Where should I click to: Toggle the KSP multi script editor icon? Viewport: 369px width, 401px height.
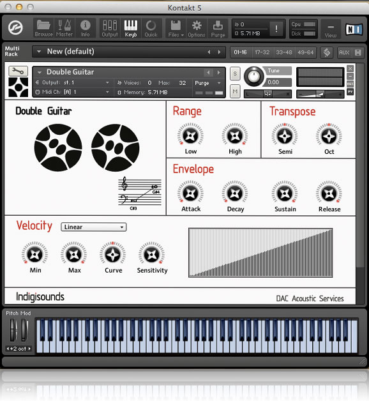327,53
